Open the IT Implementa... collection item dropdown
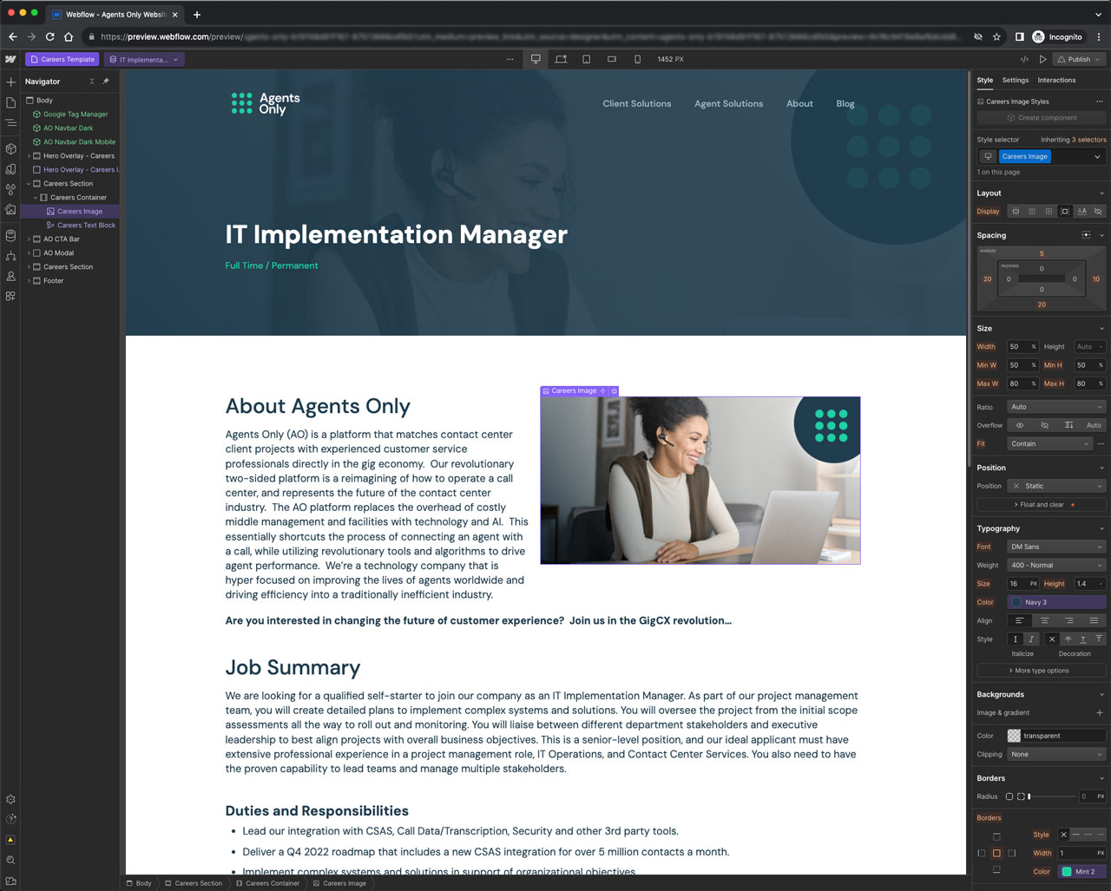The image size is (1111, 891). [144, 59]
